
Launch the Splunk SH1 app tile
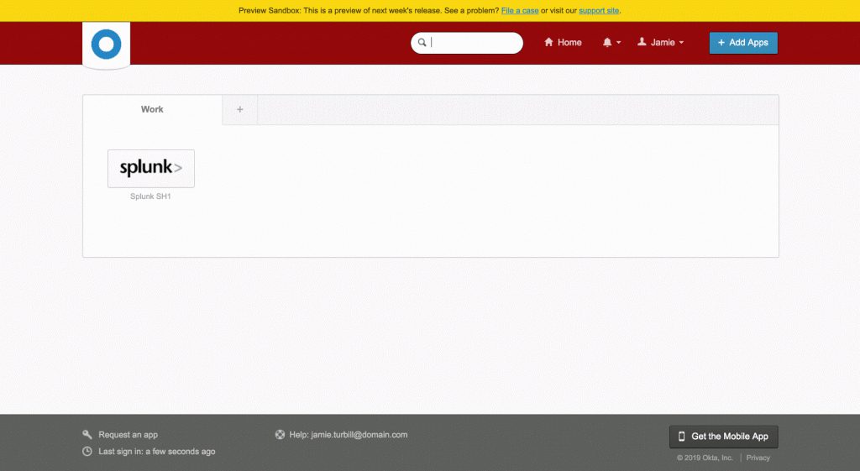[x=151, y=168]
